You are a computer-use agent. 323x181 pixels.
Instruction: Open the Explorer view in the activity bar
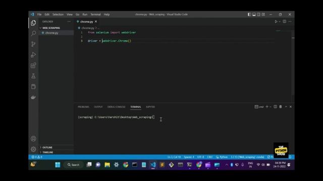click(x=33, y=23)
